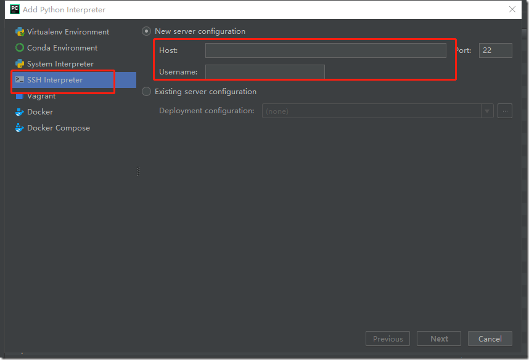Click the Vagrant blue icon
The image size is (529, 360).
(20, 97)
